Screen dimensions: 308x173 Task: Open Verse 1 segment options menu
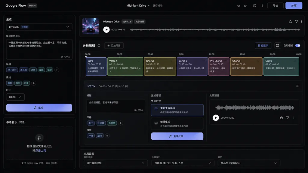[x=139, y=61]
